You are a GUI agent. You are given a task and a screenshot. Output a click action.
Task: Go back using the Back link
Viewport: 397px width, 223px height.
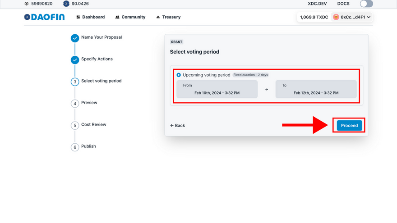click(178, 126)
